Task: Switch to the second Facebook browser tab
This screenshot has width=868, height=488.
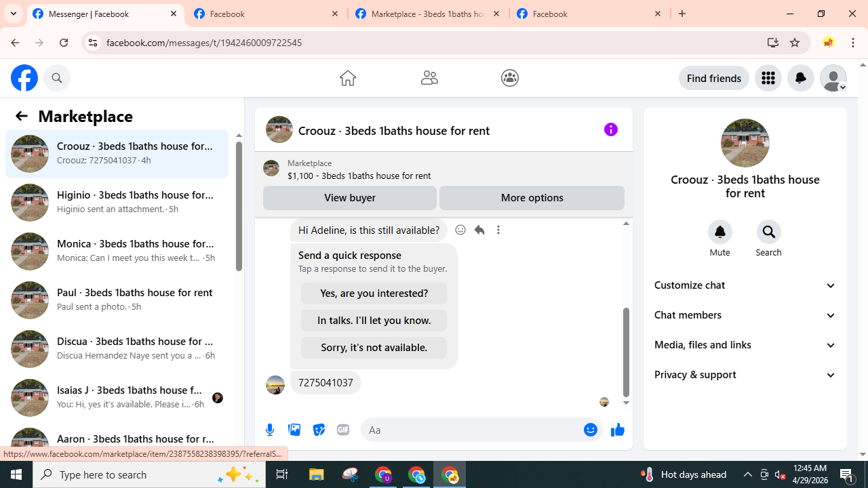Action: coord(267,14)
